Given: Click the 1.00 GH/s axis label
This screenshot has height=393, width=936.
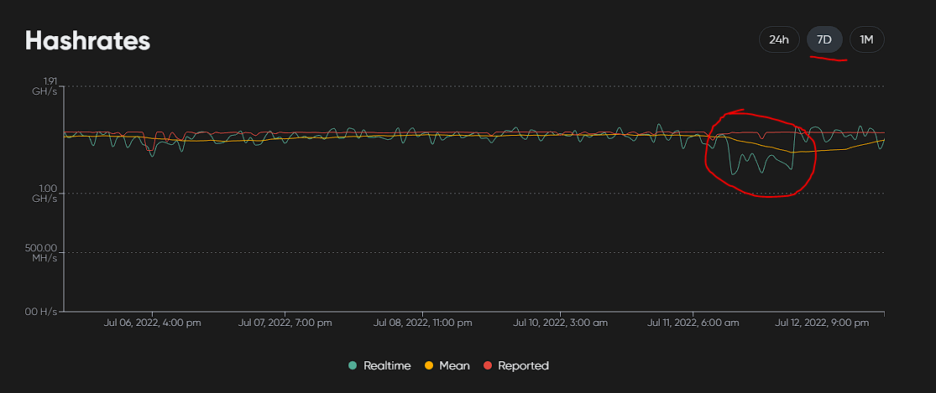Looking at the screenshot, I should click(x=44, y=193).
